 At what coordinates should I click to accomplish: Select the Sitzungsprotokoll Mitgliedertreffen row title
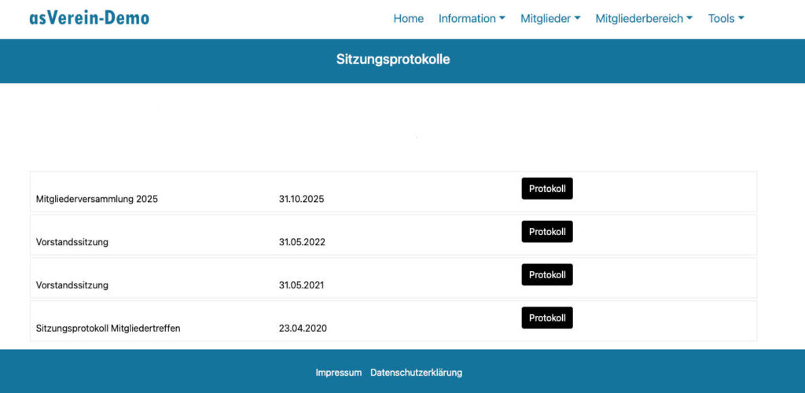[x=108, y=329]
